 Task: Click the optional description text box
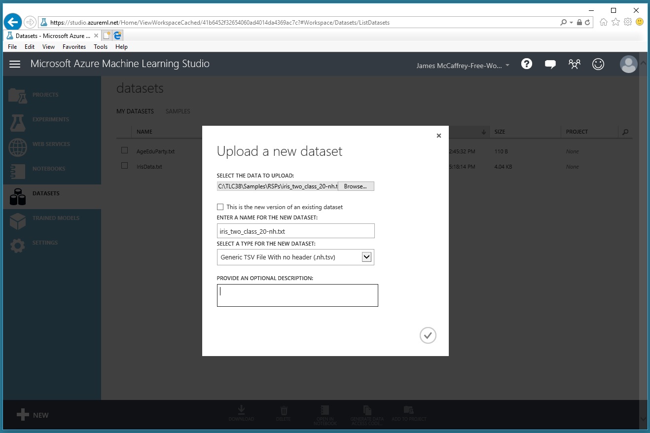(x=297, y=295)
